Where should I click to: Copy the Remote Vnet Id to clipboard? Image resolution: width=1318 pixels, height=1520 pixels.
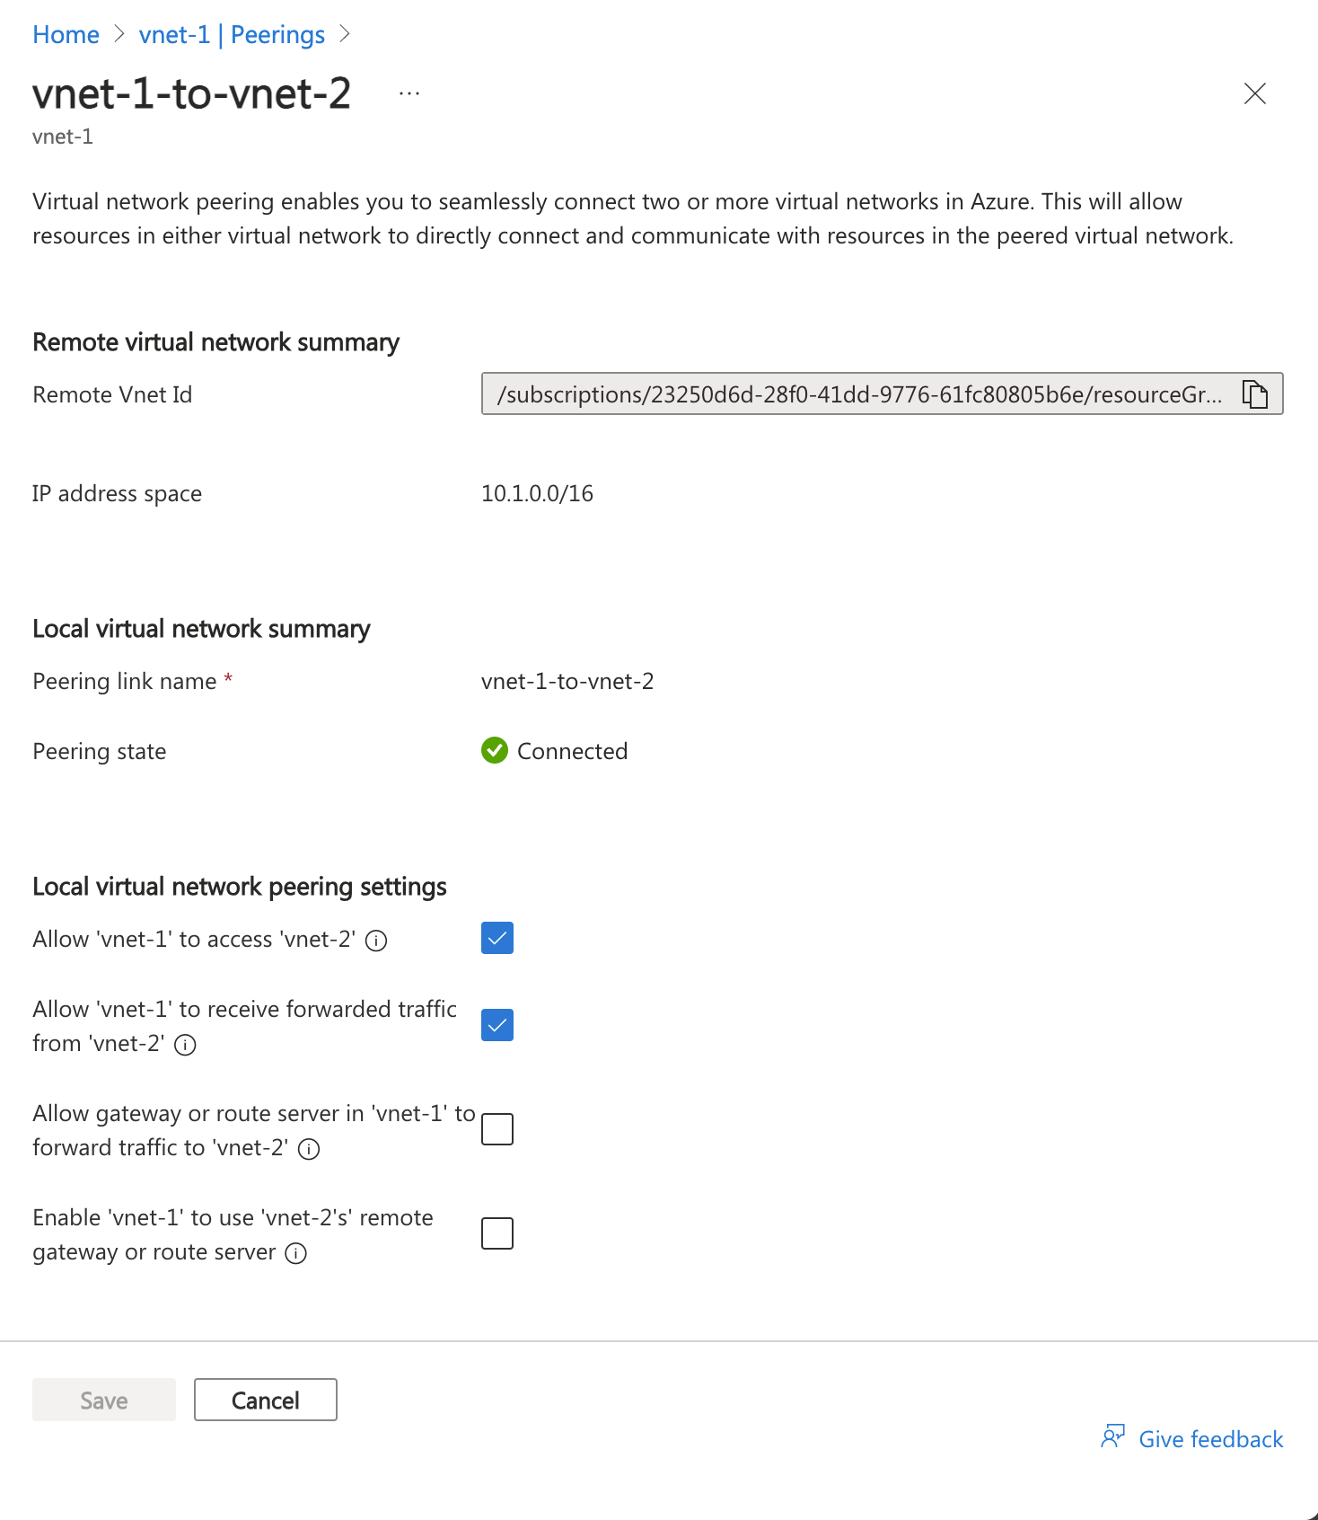click(1254, 394)
